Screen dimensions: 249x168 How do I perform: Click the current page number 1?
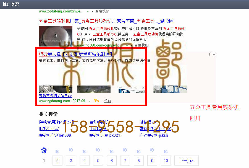44,161
